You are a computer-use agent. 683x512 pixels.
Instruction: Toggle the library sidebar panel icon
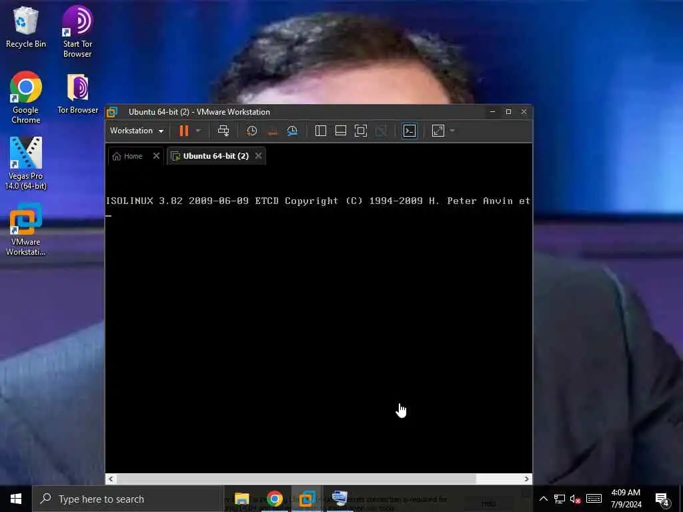[321, 131]
